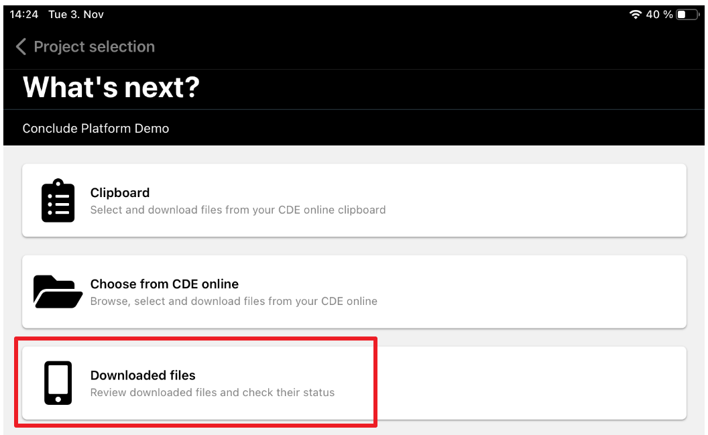Select the review downloaded files description
Viewport: 708px width, 435px height.
[213, 392]
